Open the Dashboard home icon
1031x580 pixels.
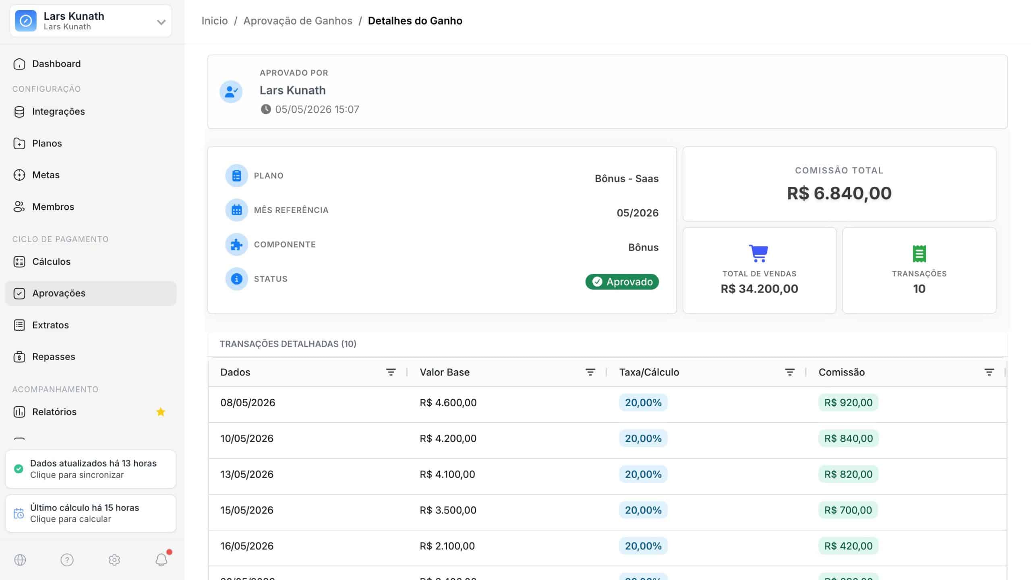coord(19,64)
